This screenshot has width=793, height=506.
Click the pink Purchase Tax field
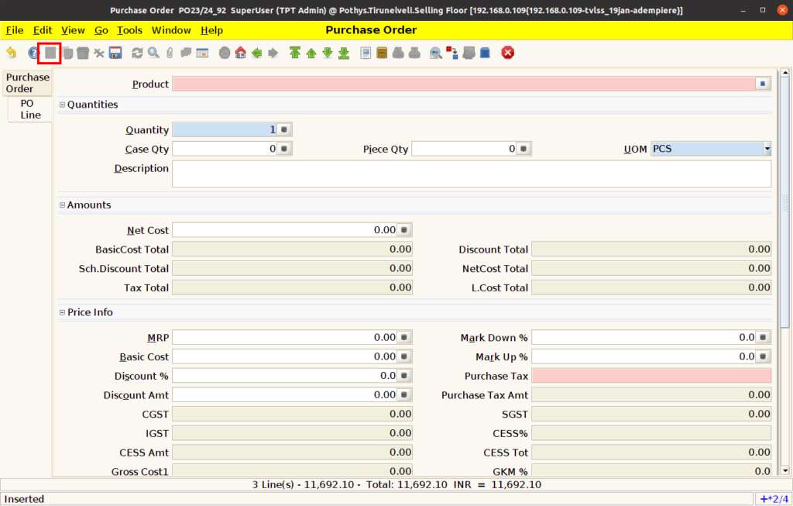(x=651, y=376)
